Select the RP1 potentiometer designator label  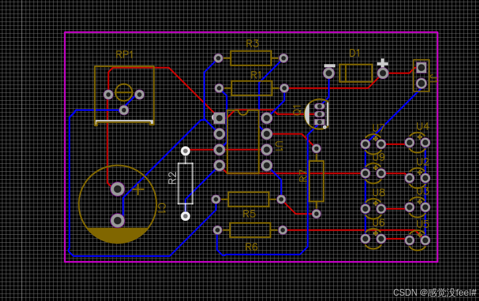coord(125,55)
